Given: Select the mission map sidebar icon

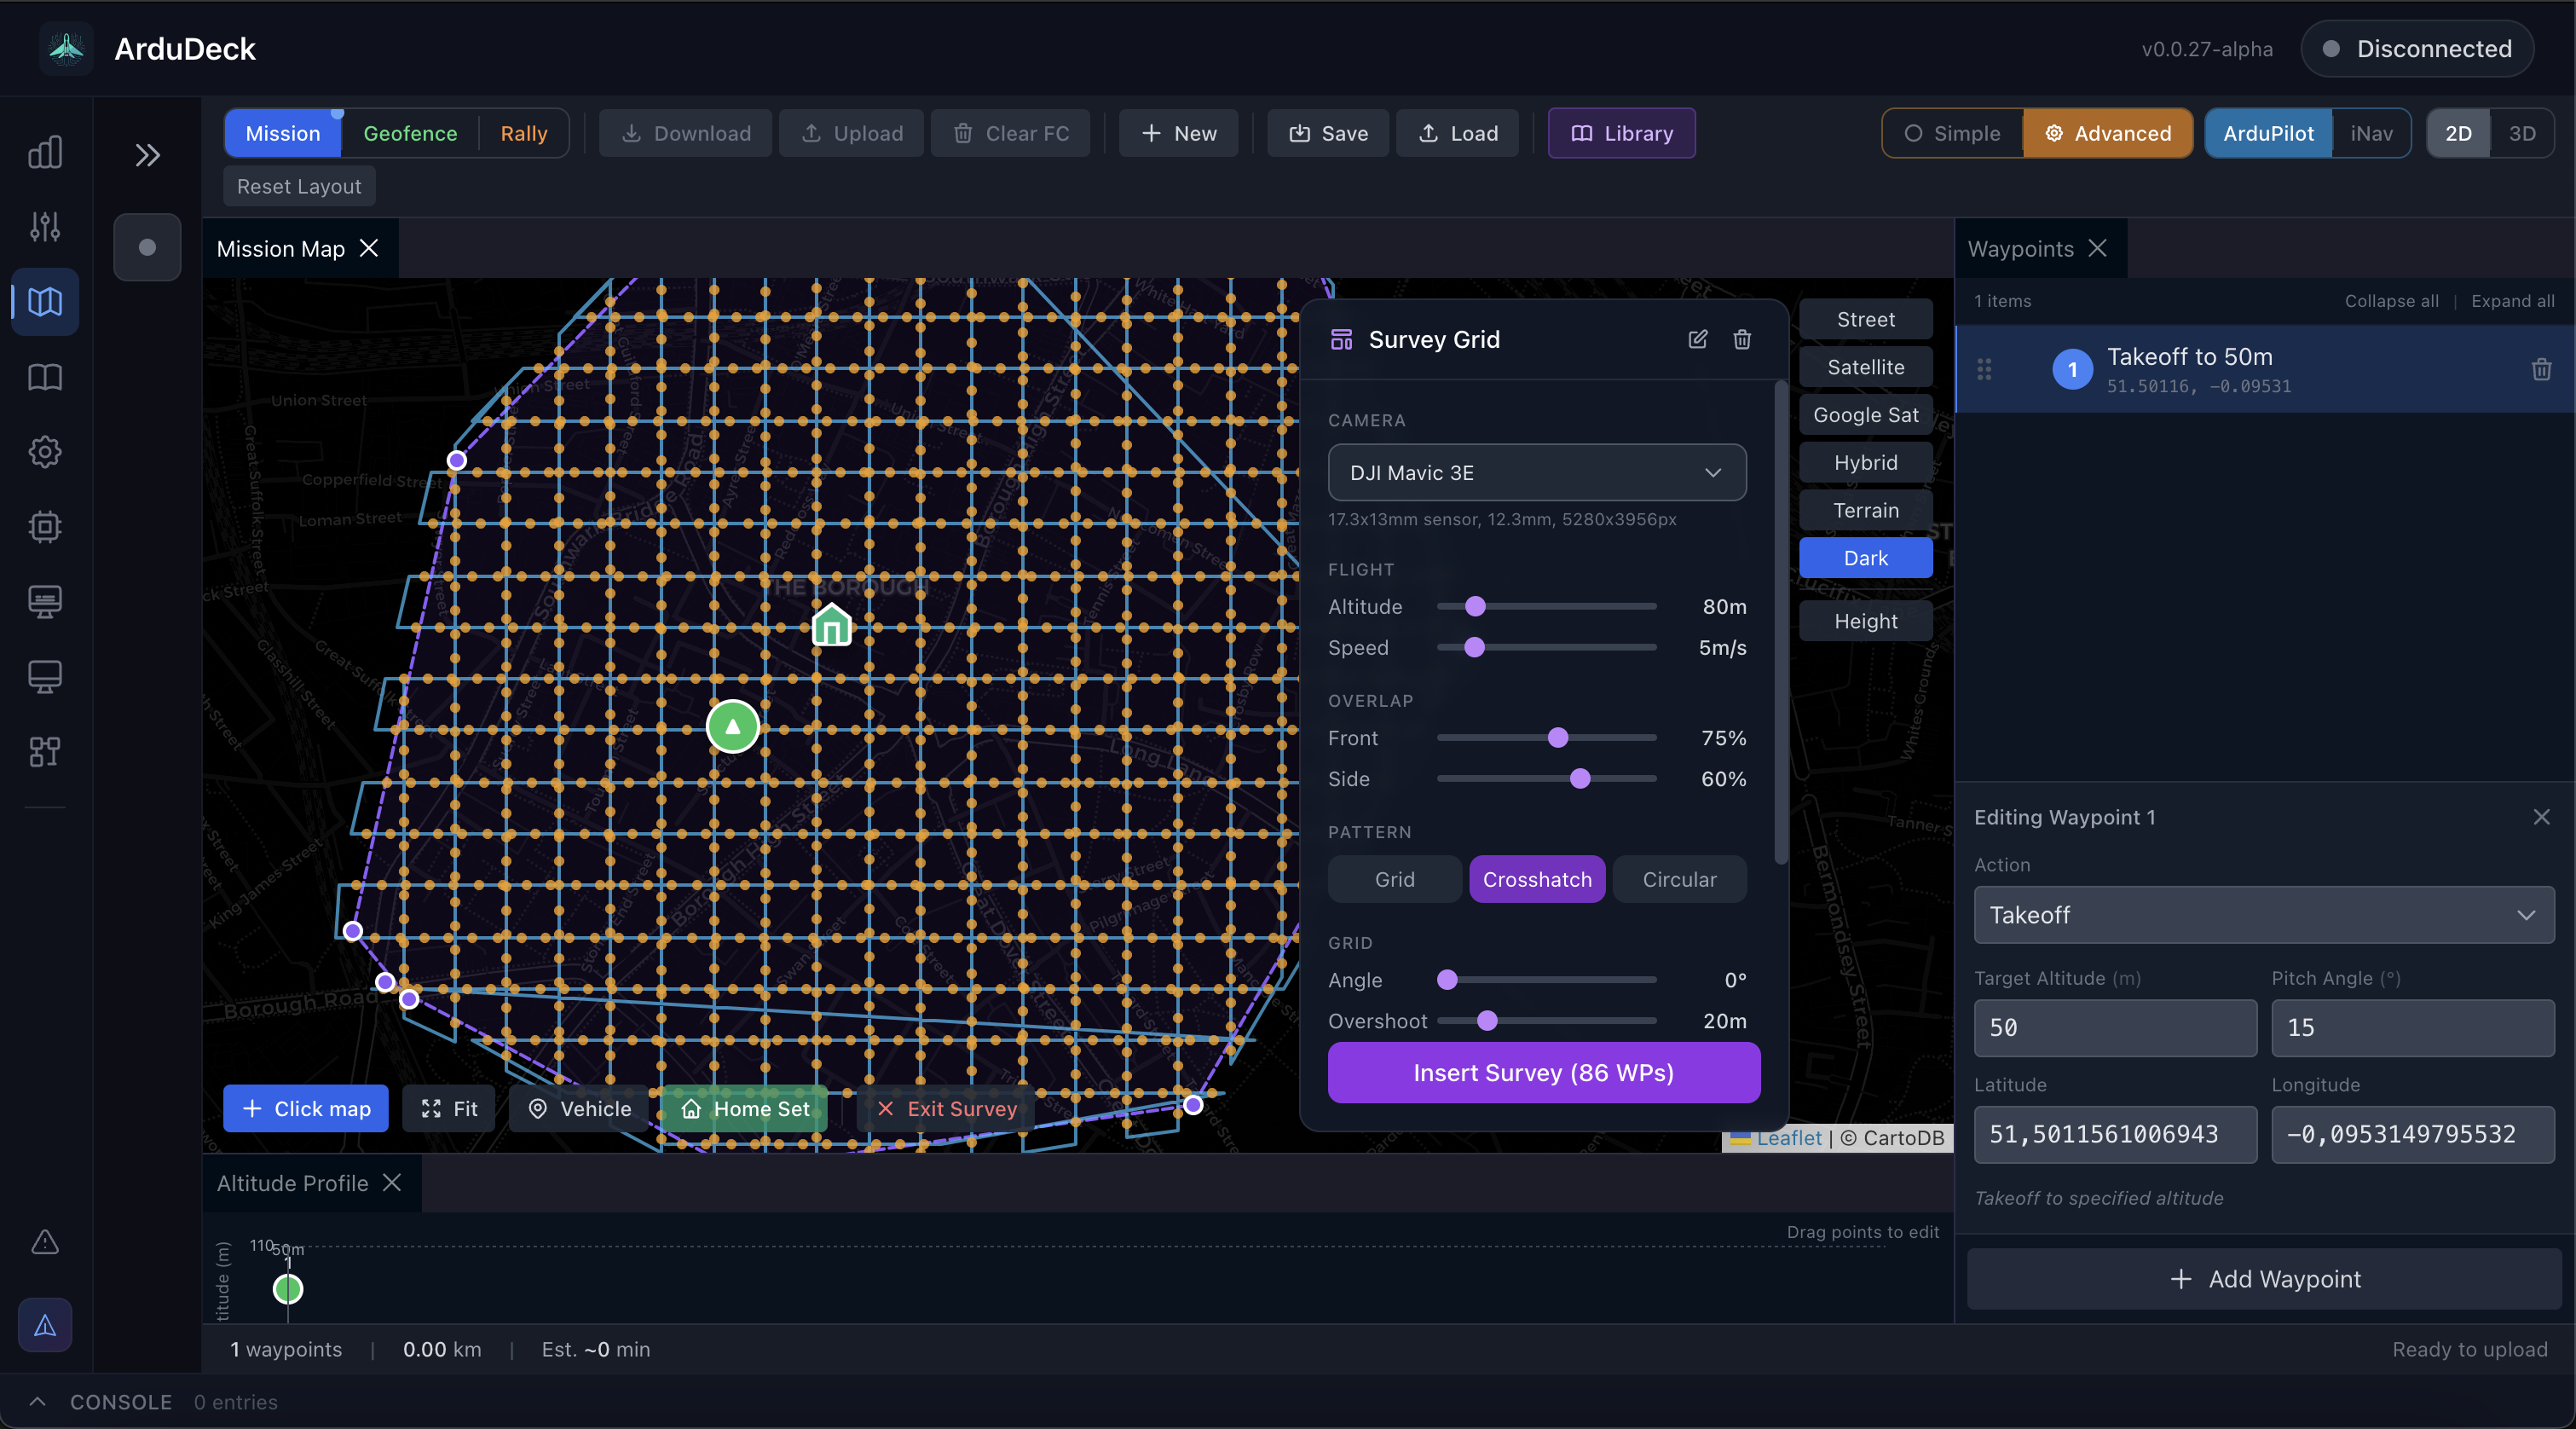Looking at the screenshot, I should 45,302.
